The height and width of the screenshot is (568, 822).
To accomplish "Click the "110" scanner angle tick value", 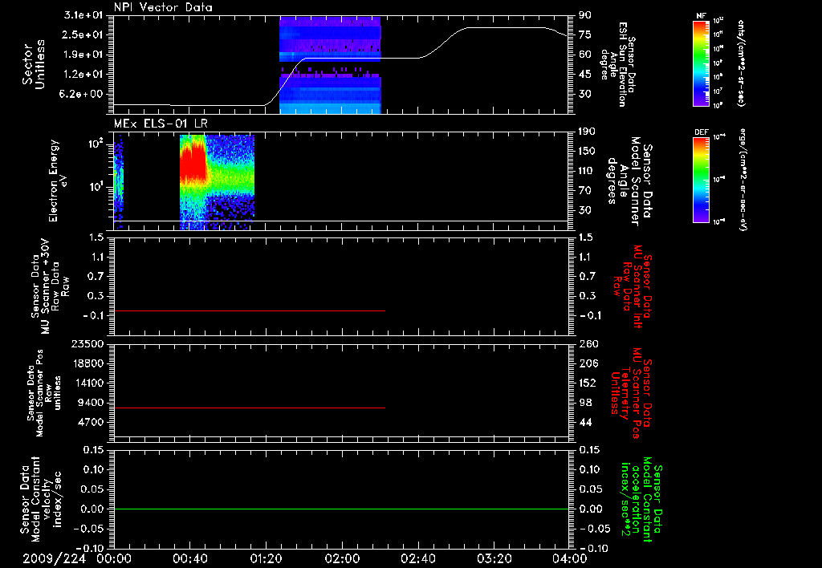I will (587, 171).
